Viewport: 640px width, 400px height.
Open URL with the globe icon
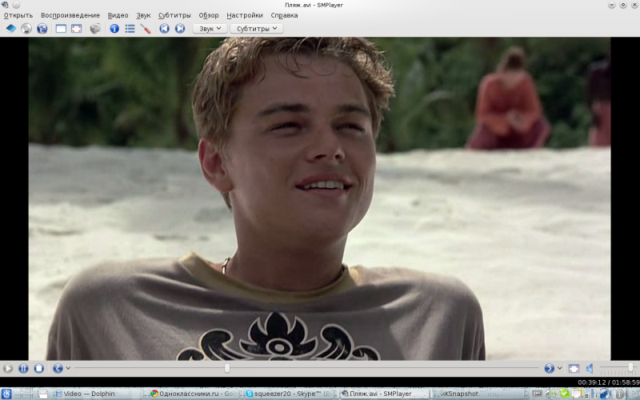tap(42, 29)
